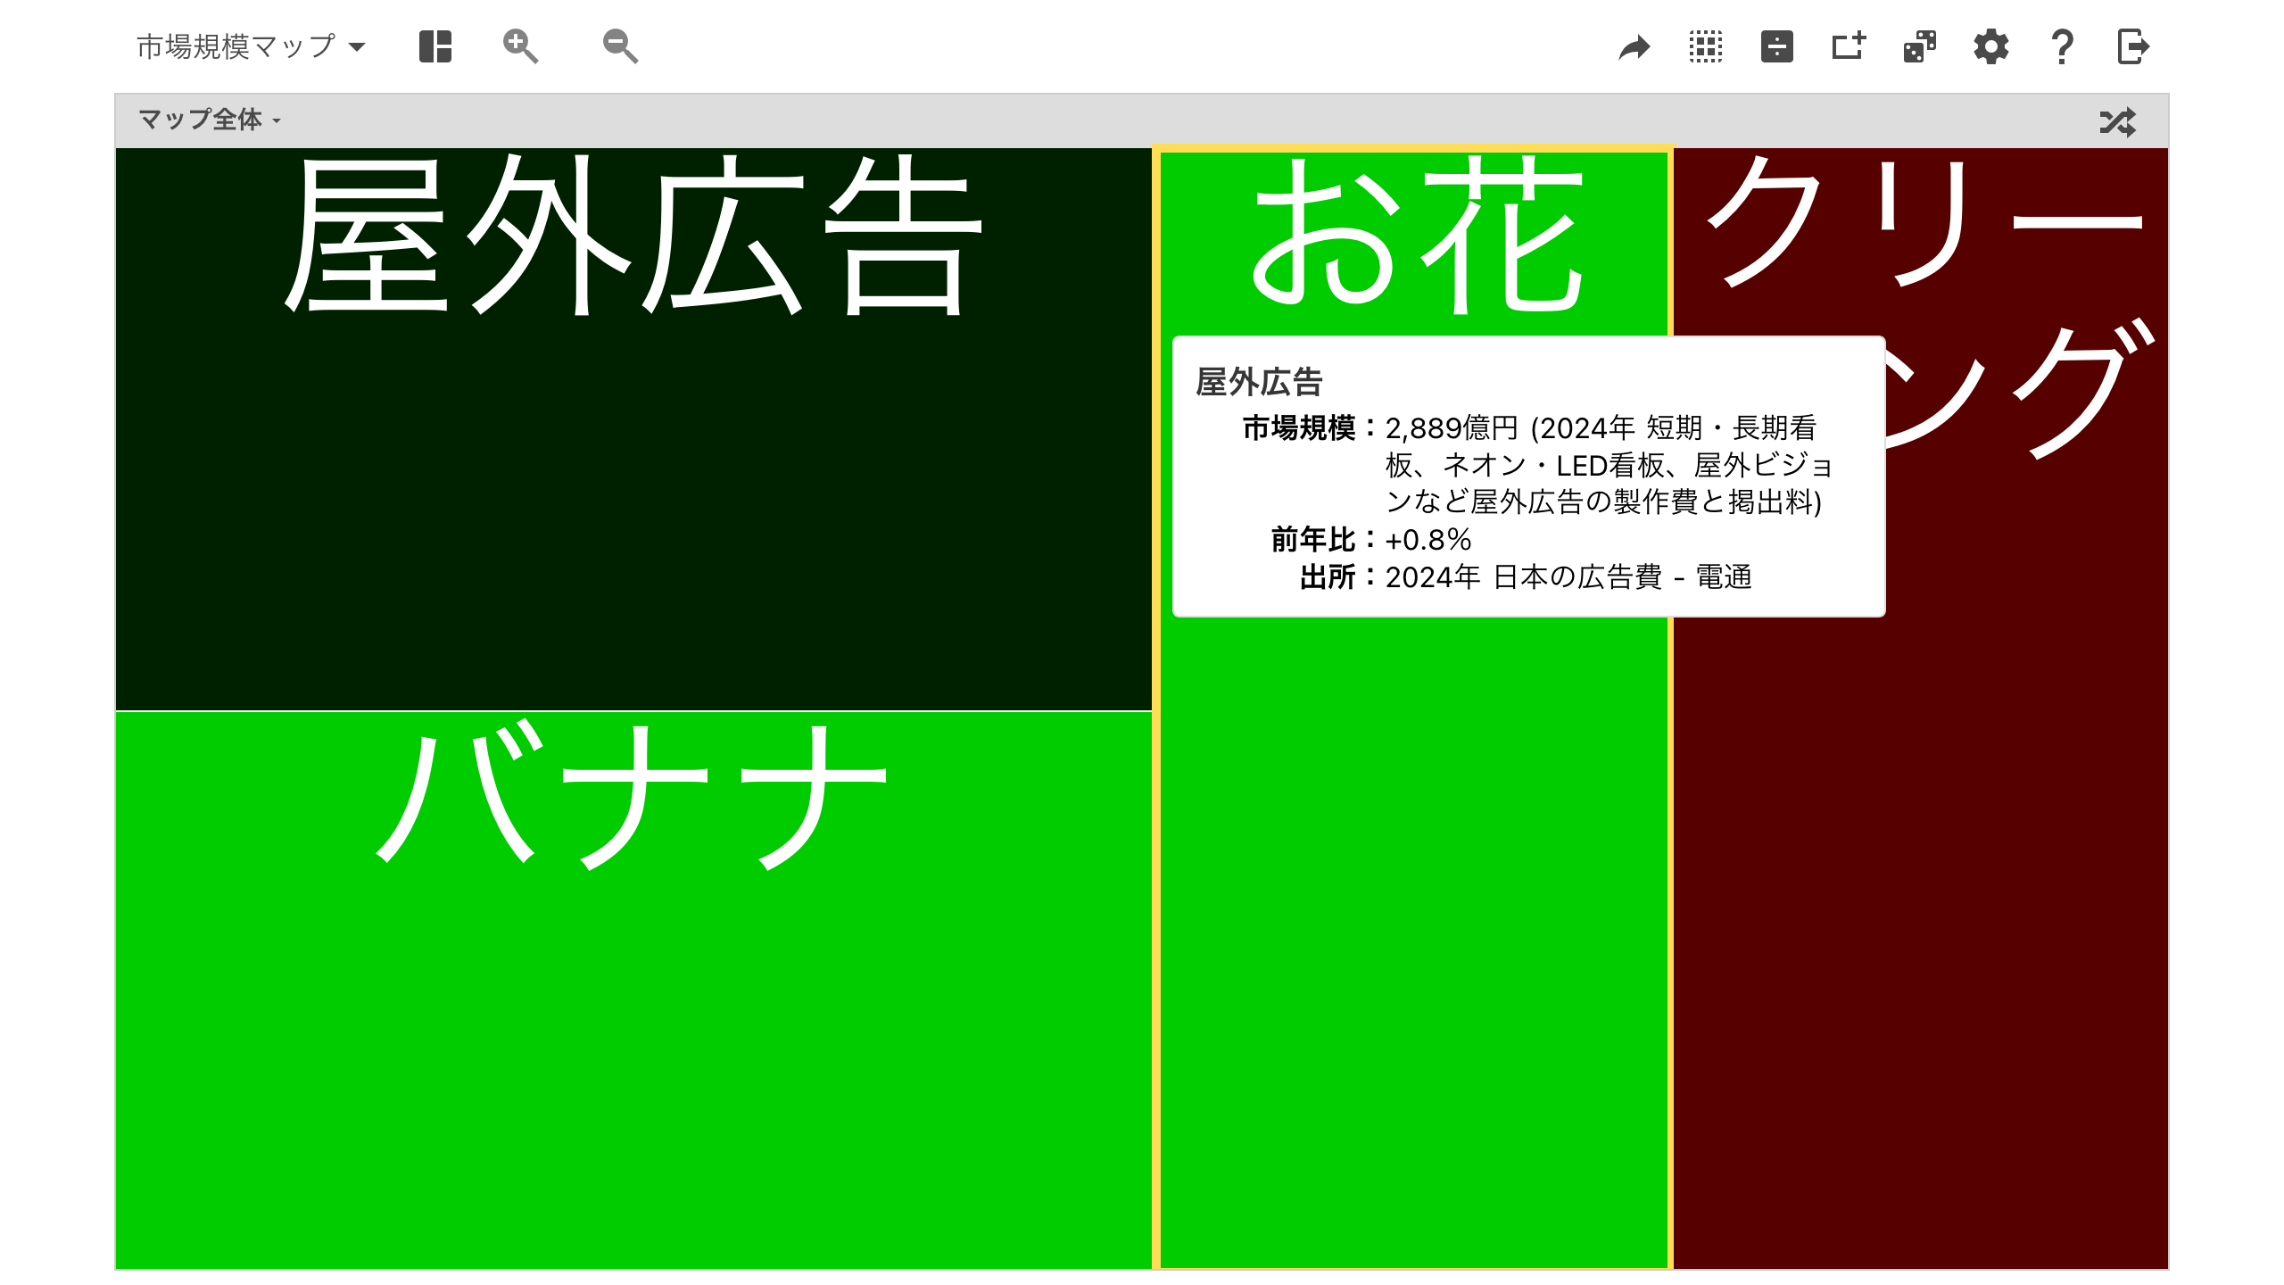Open the 市場規模マップ dropdown menu
2284x1285 pixels.
click(x=251, y=46)
